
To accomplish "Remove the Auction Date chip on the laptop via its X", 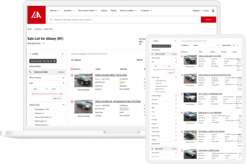I will 54,61.
